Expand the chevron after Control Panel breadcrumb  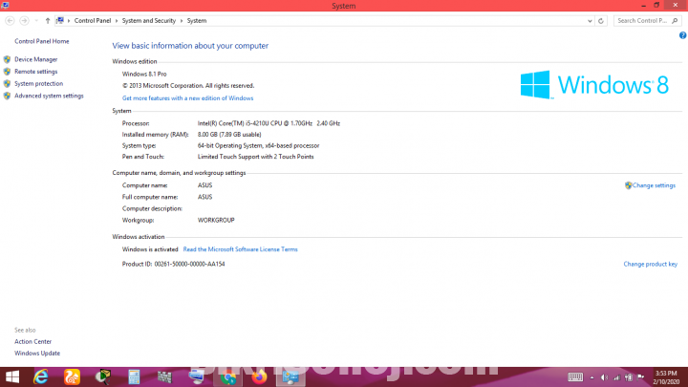[117, 21]
